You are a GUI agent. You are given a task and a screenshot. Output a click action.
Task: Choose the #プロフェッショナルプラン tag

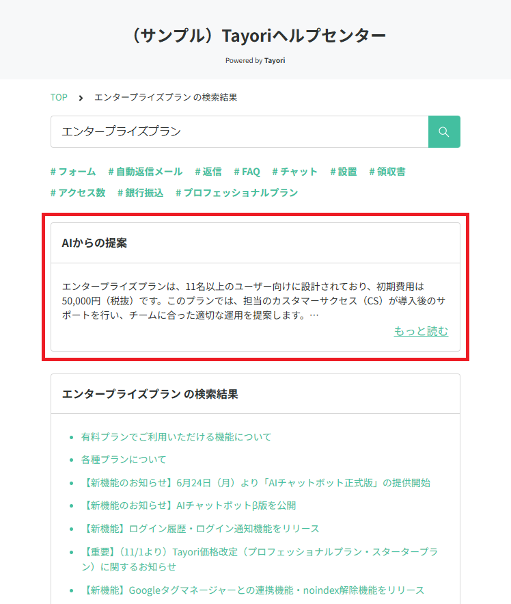[236, 193]
